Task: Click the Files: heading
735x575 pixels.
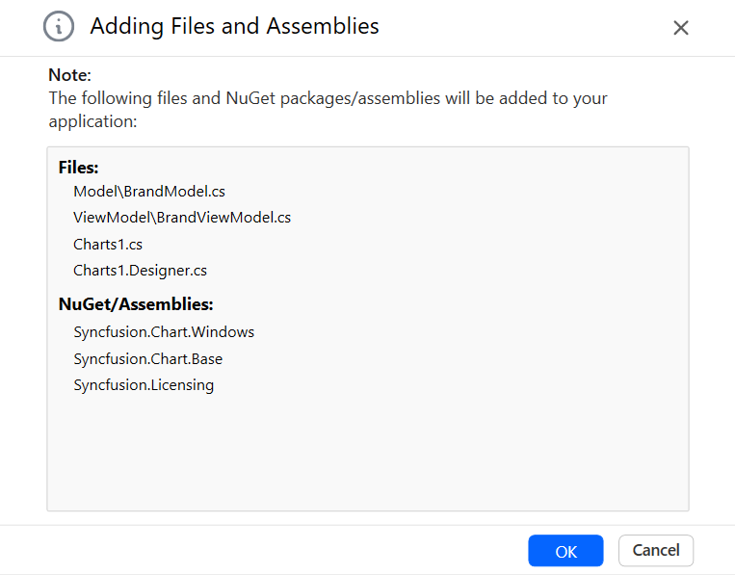Action: 78,168
